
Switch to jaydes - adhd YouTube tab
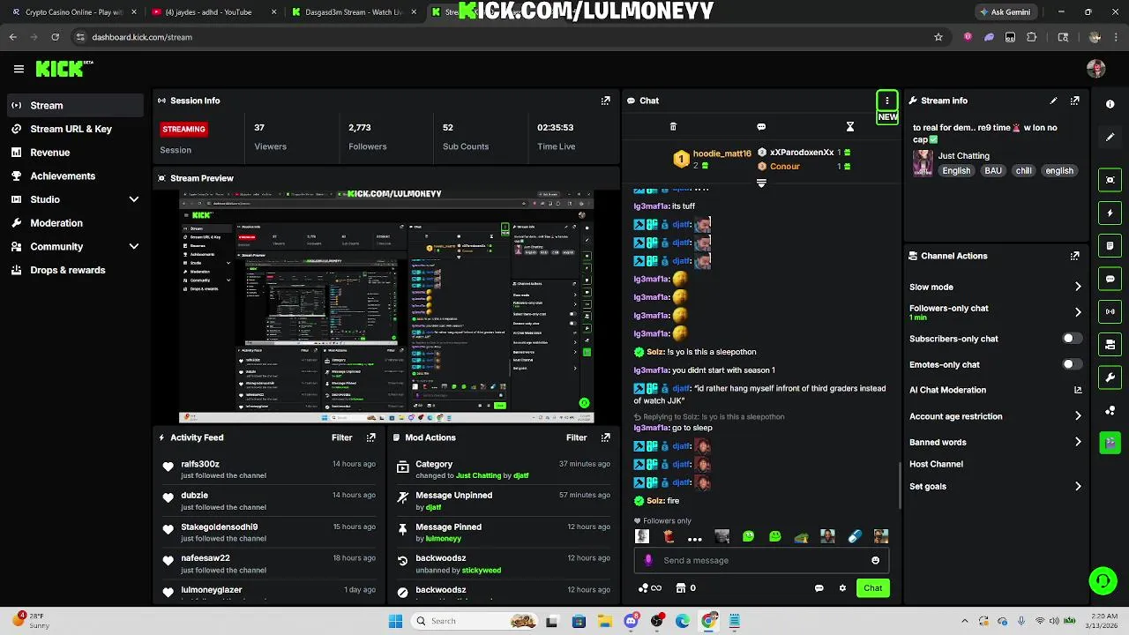(214, 12)
